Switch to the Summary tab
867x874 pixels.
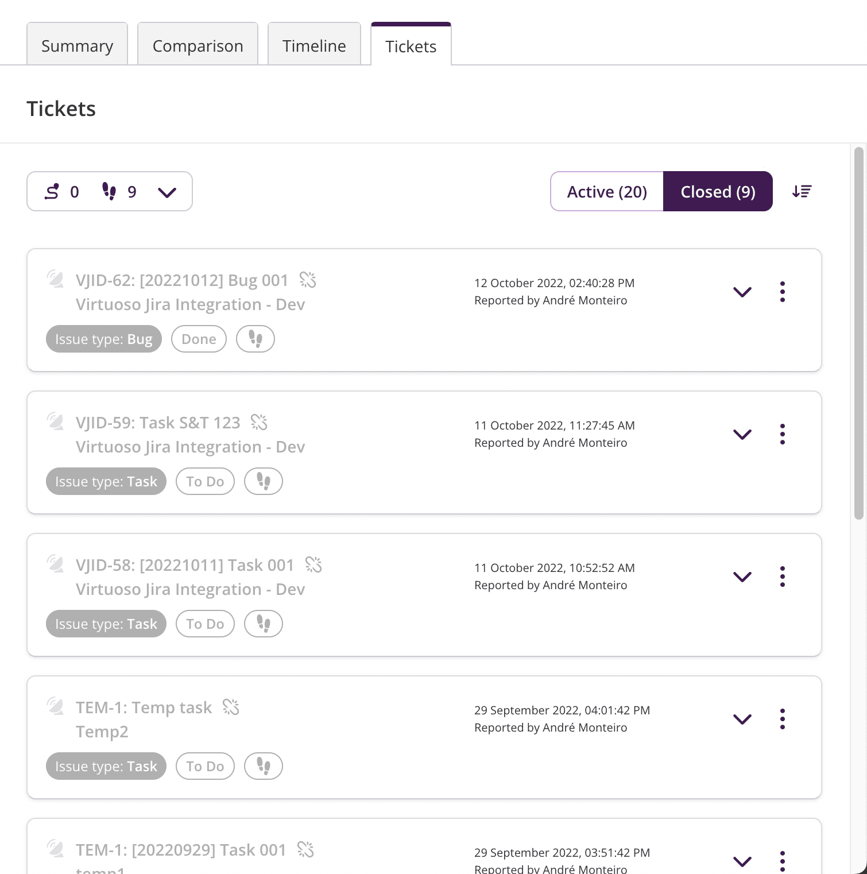(77, 45)
